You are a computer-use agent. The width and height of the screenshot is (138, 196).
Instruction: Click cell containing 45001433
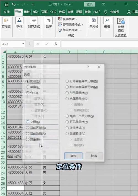pyautogui.click(x=15, y=183)
